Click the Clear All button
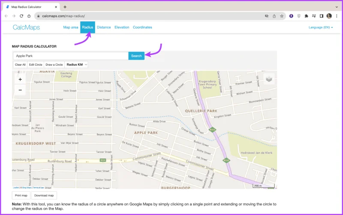Screen dimensions: 343x215 click(x=20, y=65)
